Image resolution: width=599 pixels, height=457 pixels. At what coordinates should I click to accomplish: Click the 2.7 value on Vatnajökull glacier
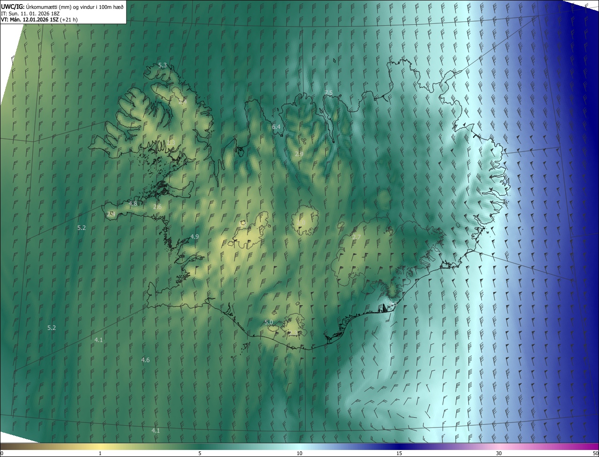click(356, 237)
